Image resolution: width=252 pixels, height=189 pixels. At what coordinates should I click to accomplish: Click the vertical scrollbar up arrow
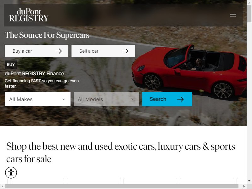249,3
